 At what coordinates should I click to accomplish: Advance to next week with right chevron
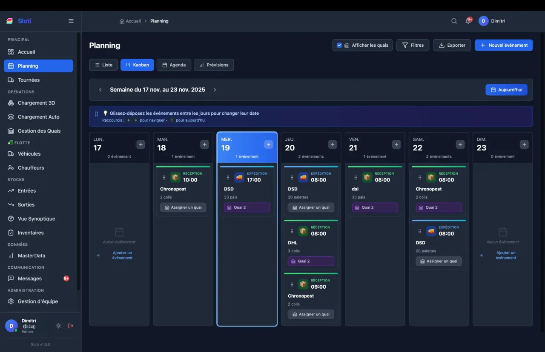tap(215, 90)
